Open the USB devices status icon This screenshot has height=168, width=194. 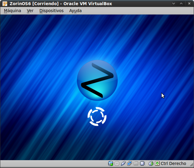(x=123, y=163)
